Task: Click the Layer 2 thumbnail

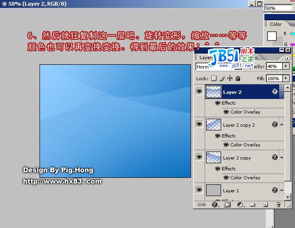Action: pos(214,91)
